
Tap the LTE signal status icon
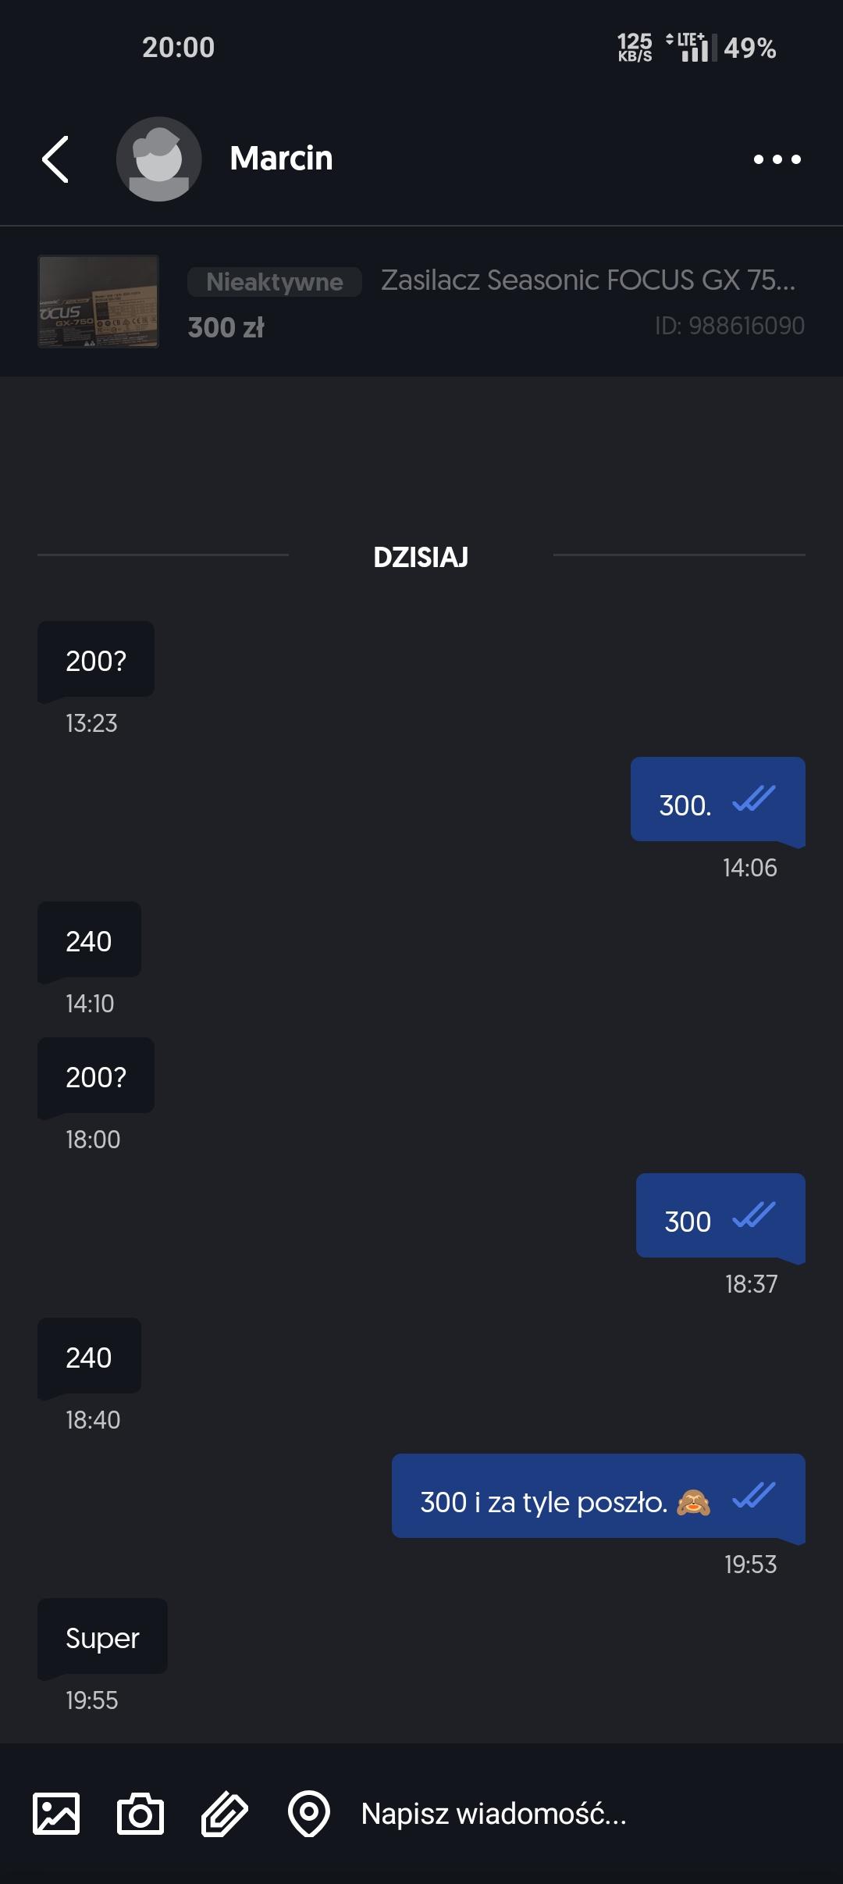[x=690, y=48]
